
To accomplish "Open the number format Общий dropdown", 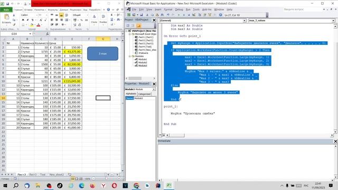I will (x=87, y=15).
